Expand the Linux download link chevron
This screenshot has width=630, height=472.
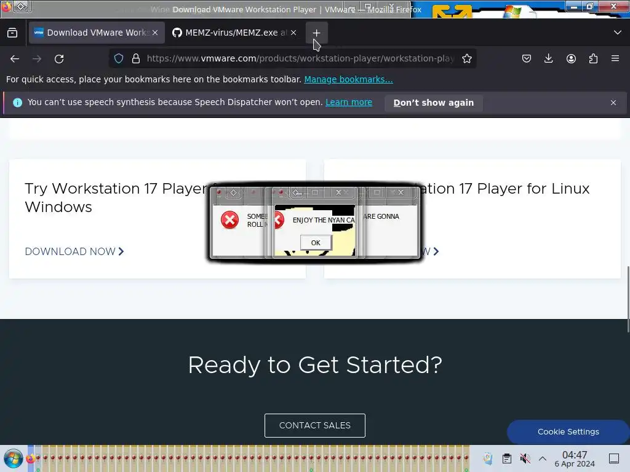(436, 251)
